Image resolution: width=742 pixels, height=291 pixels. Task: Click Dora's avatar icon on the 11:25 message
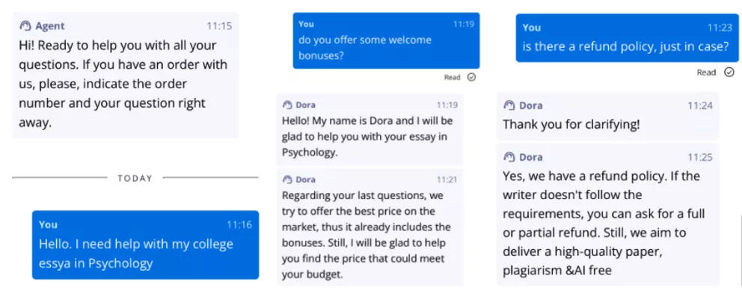point(509,157)
